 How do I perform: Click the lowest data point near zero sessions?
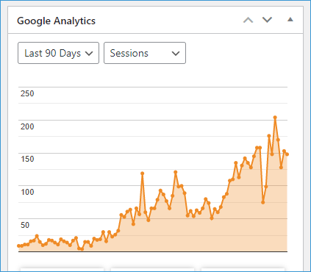(x=82, y=249)
